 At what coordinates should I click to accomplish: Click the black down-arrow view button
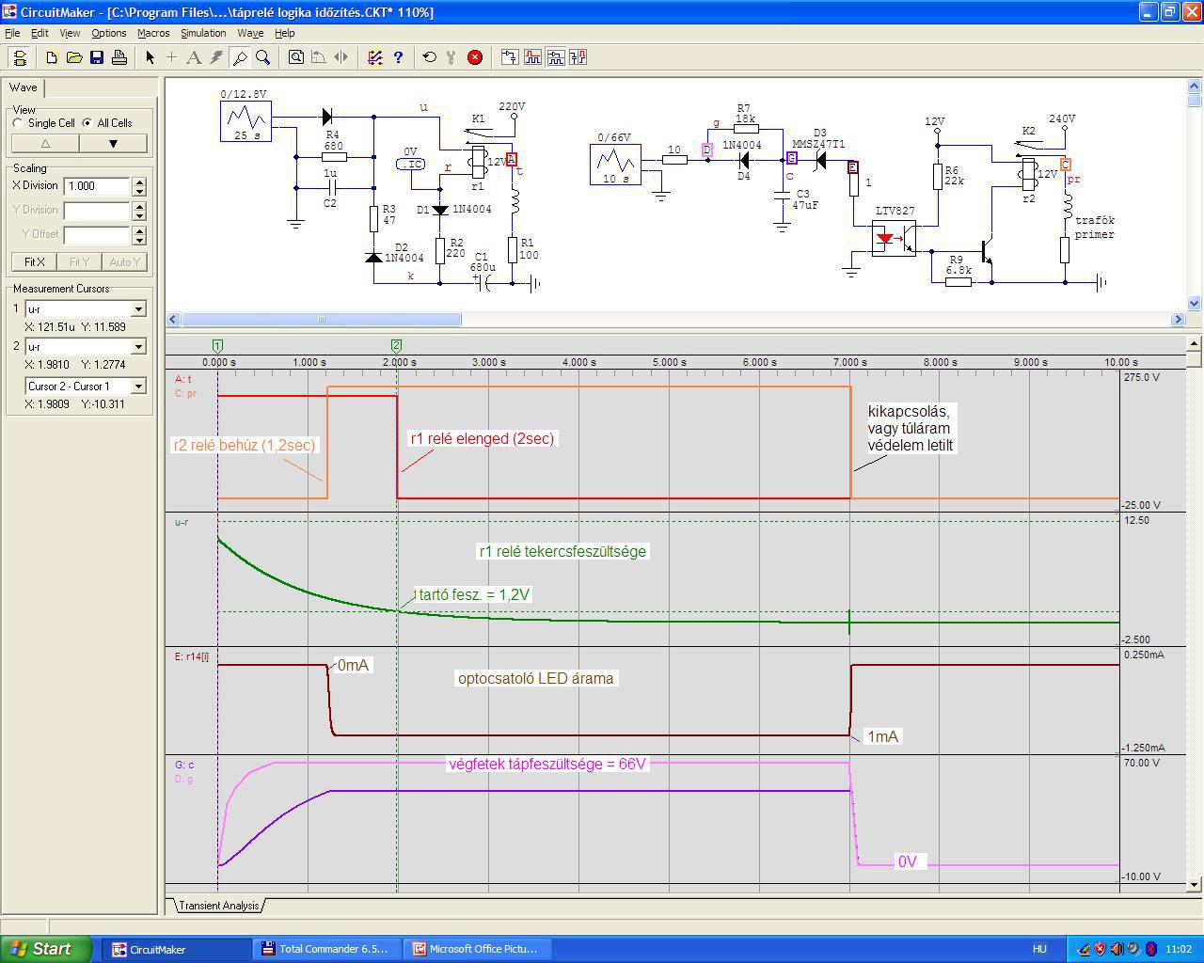pos(113,144)
